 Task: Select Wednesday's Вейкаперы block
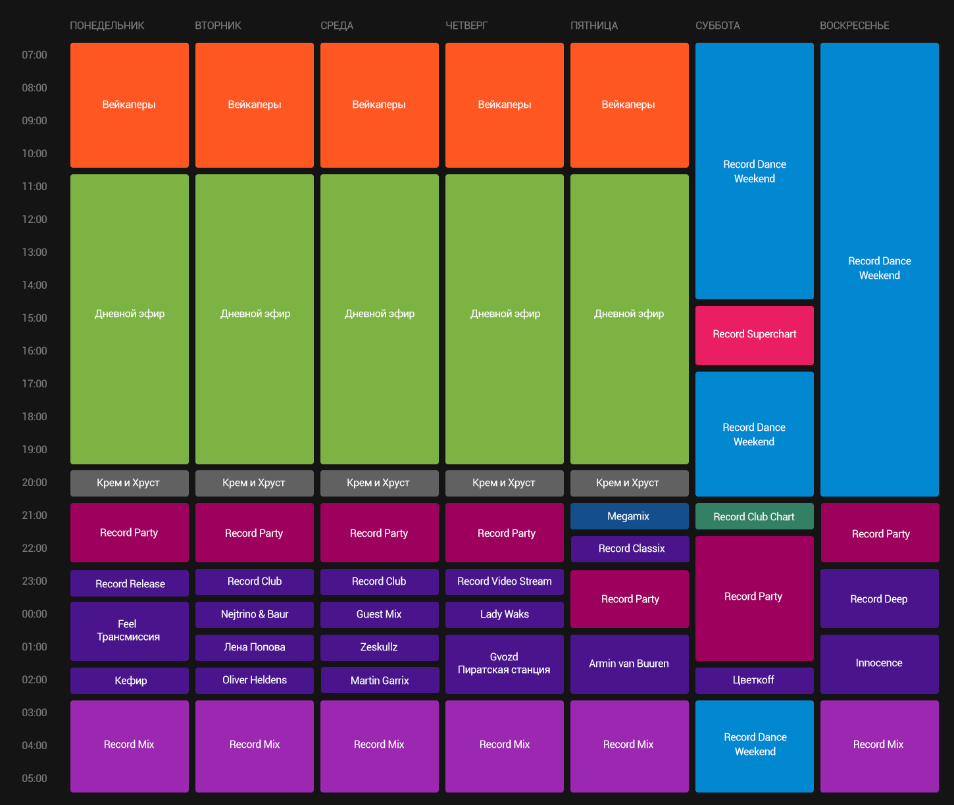click(380, 105)
